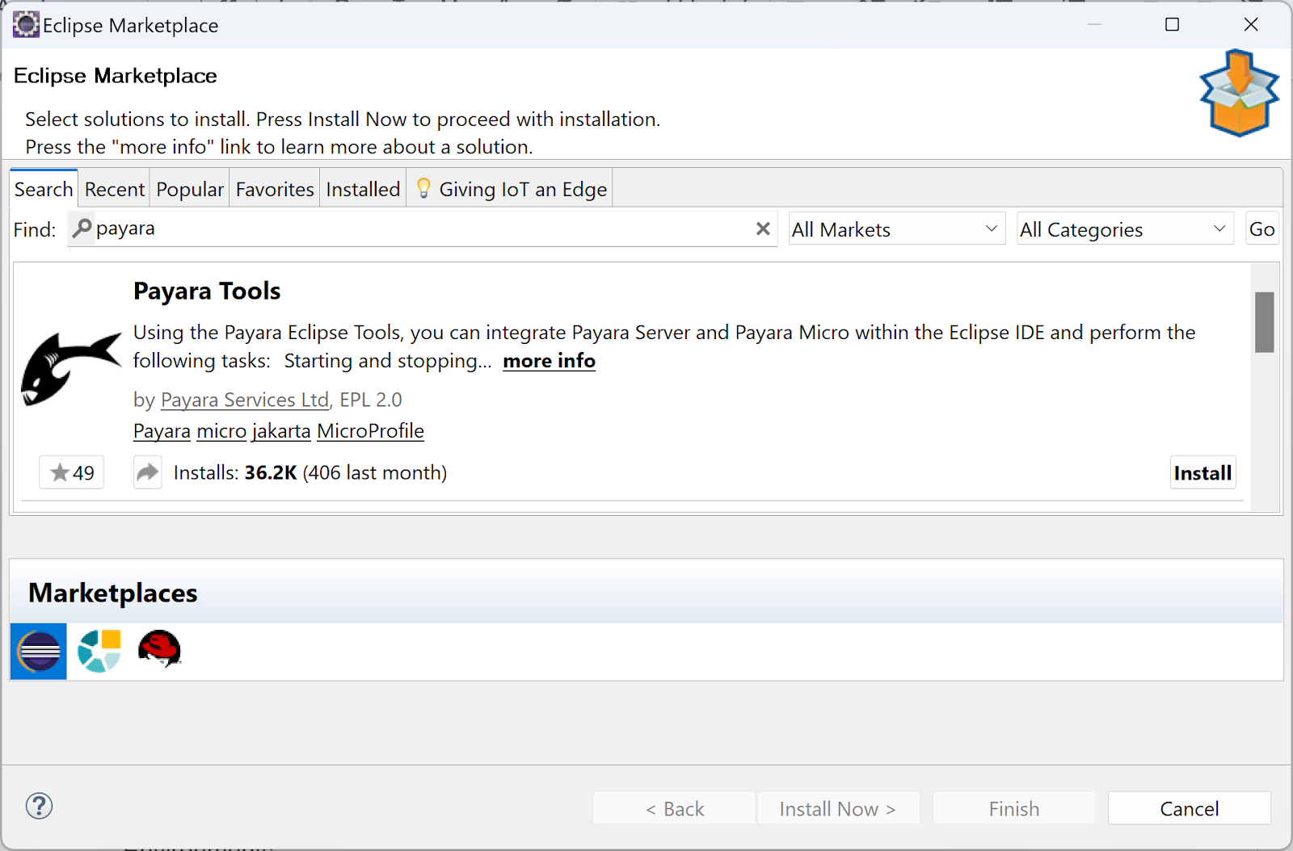Click the Back button
Image resolution: width=1293 pixels, height=851 pixels.
coord(674,808)
